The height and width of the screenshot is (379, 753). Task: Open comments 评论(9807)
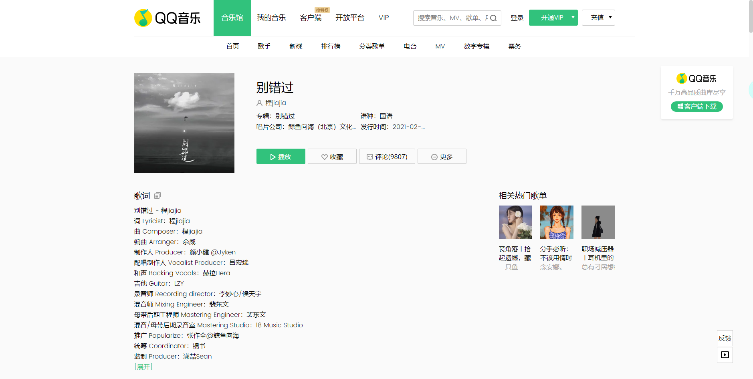(x=387, y=157)
